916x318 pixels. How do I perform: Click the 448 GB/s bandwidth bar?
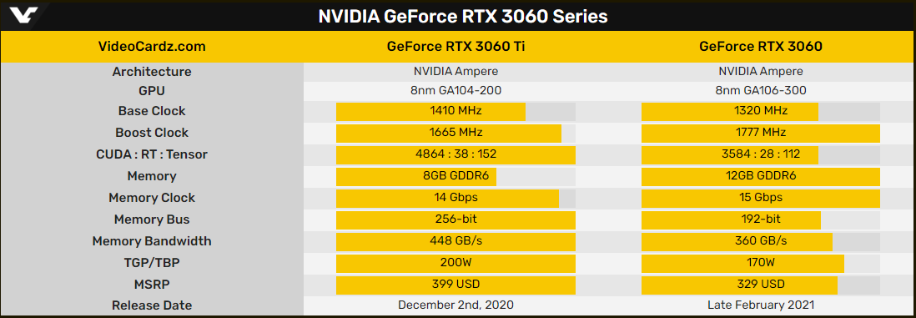click(455, 241)
